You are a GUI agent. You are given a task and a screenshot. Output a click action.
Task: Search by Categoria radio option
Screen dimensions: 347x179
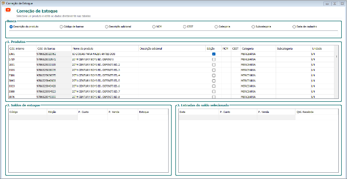coord(222,27)
